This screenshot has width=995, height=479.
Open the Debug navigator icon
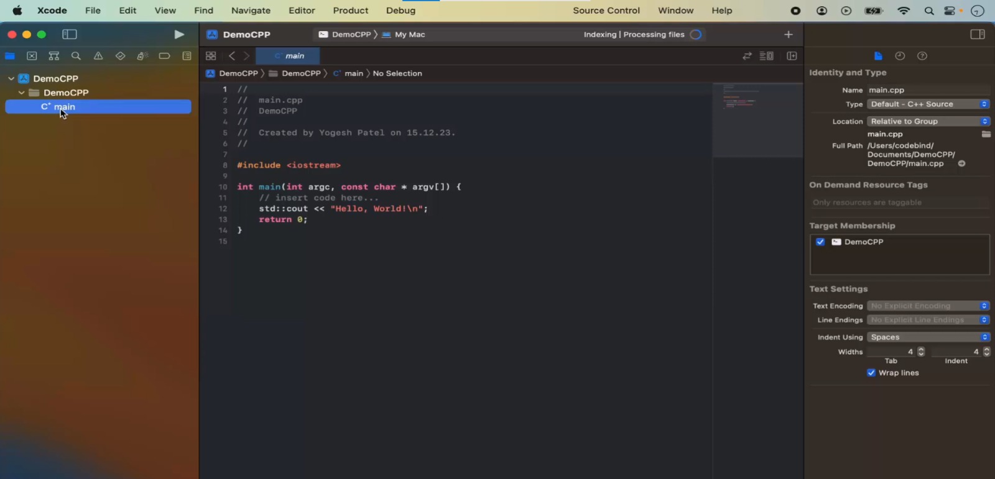(142, 56)
